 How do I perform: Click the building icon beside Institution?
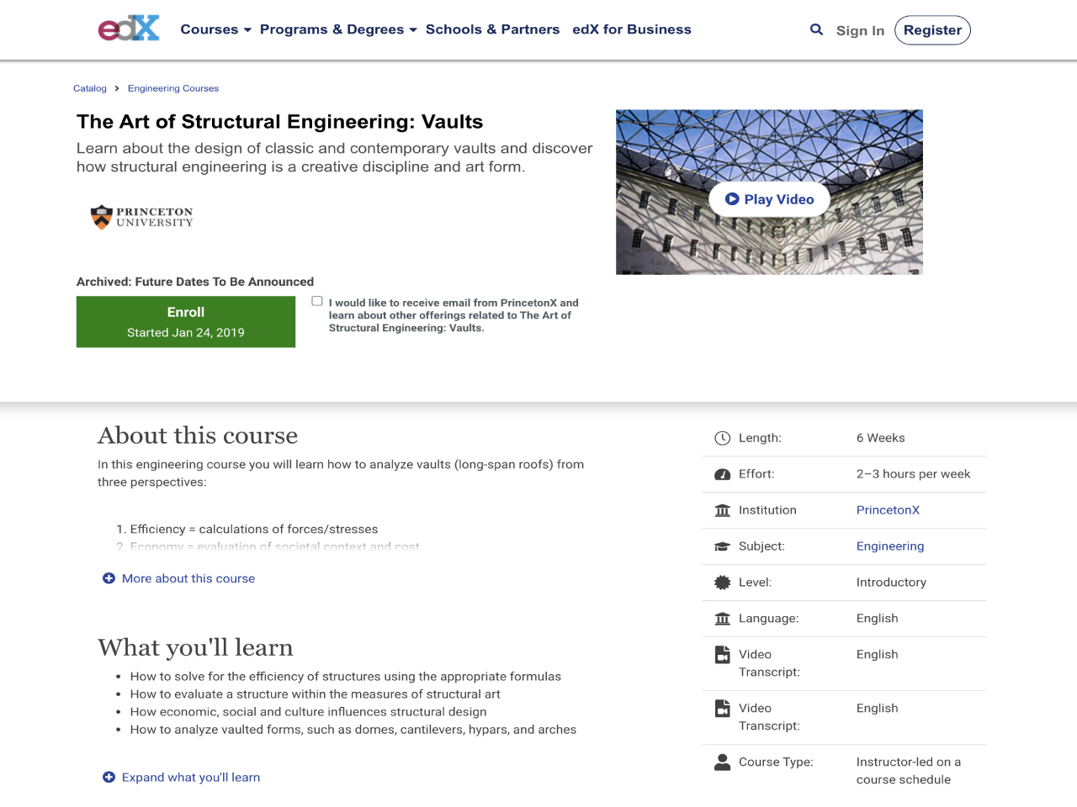(722, 510)
